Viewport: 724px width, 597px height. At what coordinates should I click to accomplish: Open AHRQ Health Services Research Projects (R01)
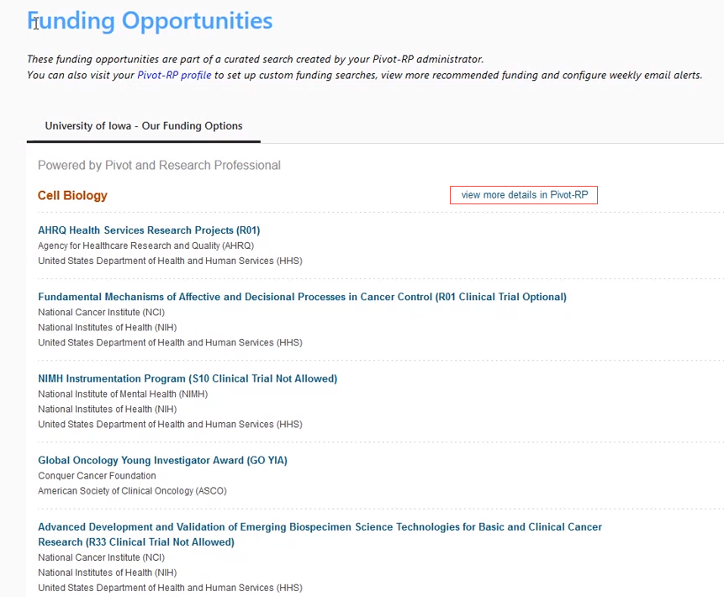point(149,230)
